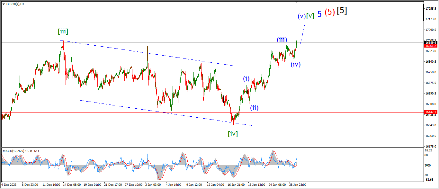Click the -62.66 MACD scale value
This screenshot has height=189, width=439.
pyautogui.click(x=429, y=179)
